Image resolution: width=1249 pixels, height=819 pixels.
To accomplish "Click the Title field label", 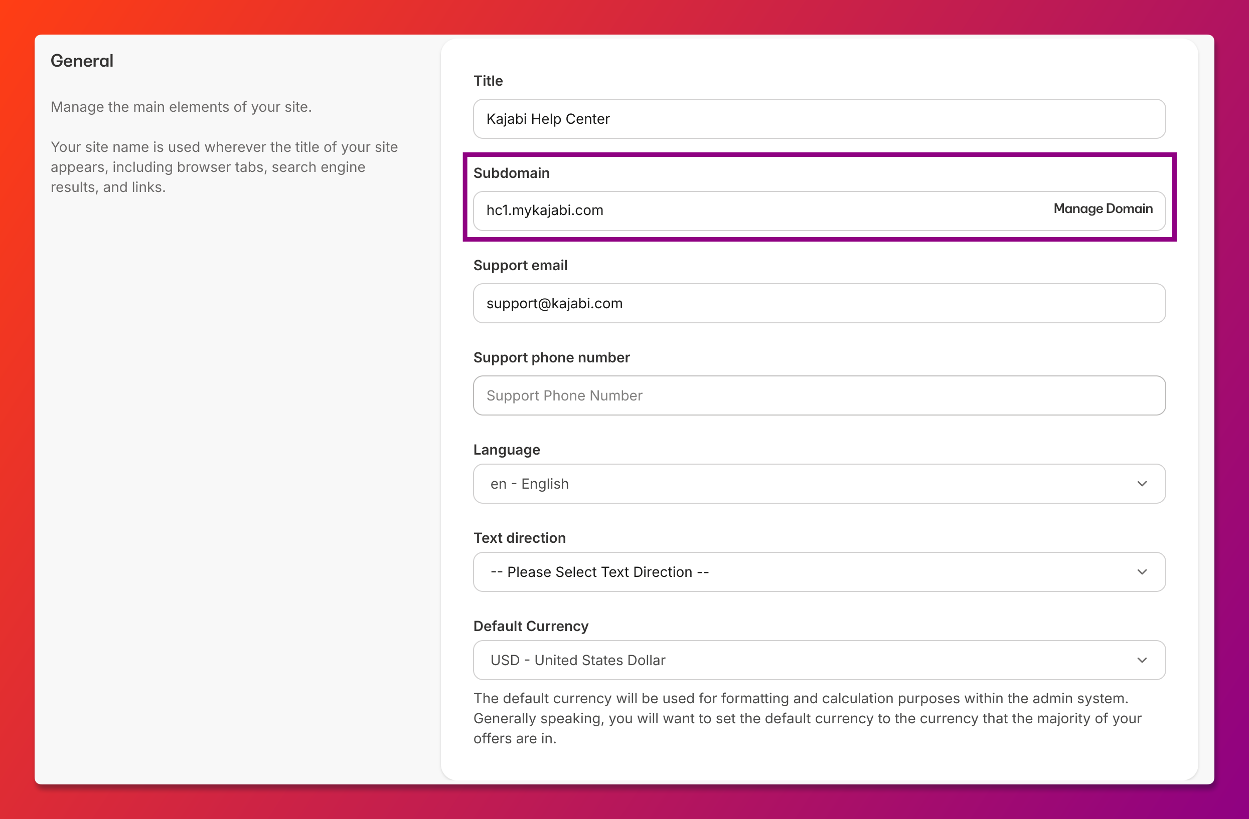I will click(488, 81).
